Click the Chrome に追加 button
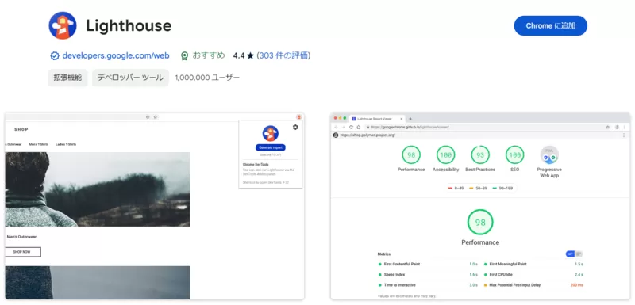 [551, 26]
